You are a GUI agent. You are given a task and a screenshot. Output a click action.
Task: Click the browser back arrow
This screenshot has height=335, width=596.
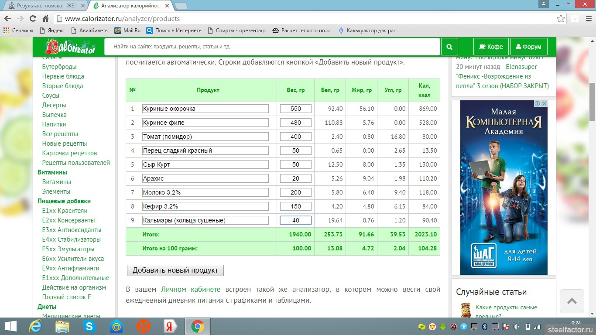point(7,19)
